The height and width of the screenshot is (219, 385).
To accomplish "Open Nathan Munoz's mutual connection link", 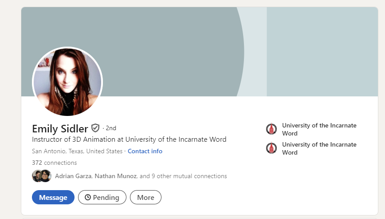I will (x=116, y=176).
